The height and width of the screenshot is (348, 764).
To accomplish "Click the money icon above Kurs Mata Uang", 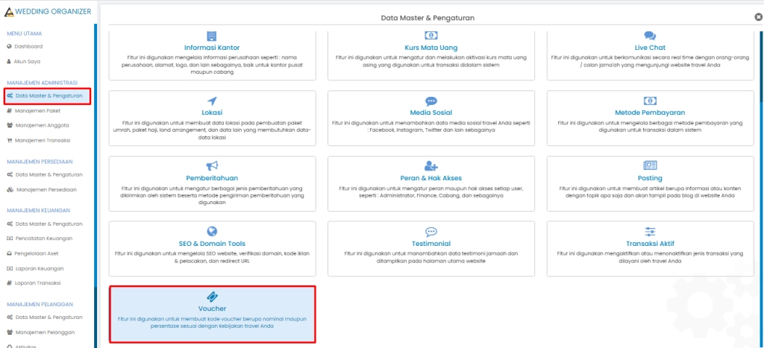I will click(x=430, y=36).
